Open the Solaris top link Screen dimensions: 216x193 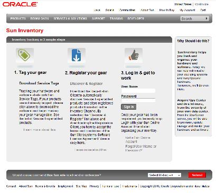pyautogui.click(x=110, y=10)
